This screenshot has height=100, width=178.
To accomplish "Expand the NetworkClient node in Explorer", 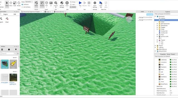I will (155, 51).
